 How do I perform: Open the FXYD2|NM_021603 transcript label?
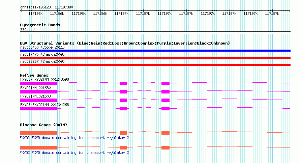[36, 96]
